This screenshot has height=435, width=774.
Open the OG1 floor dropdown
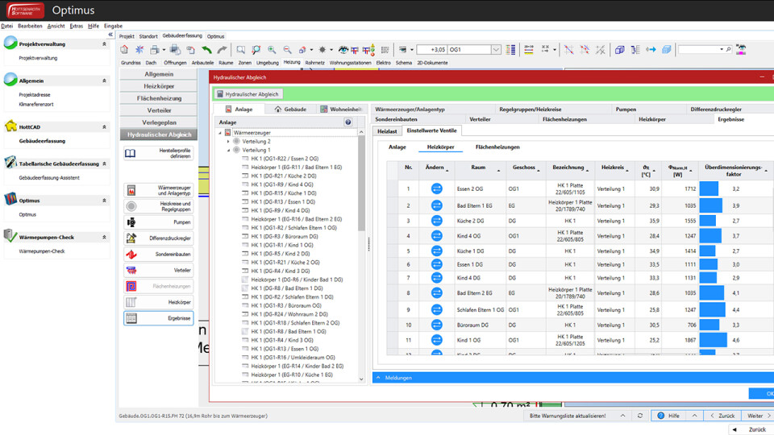(496, 50)
